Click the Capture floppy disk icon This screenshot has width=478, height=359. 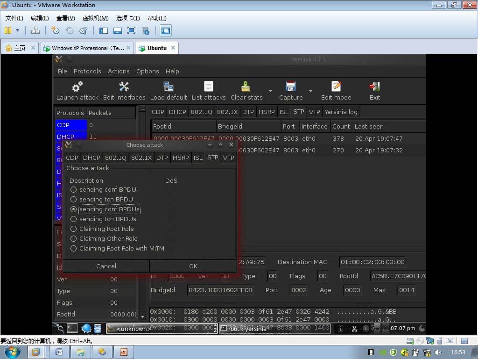pyautogui.click(x=291, y=86)
